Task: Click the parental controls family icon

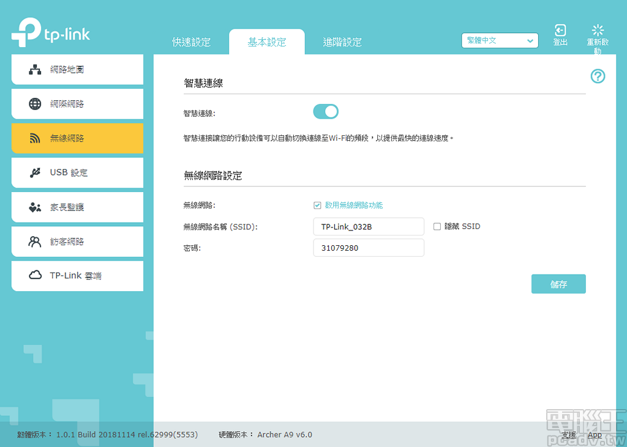Action: tap(35, 207)
